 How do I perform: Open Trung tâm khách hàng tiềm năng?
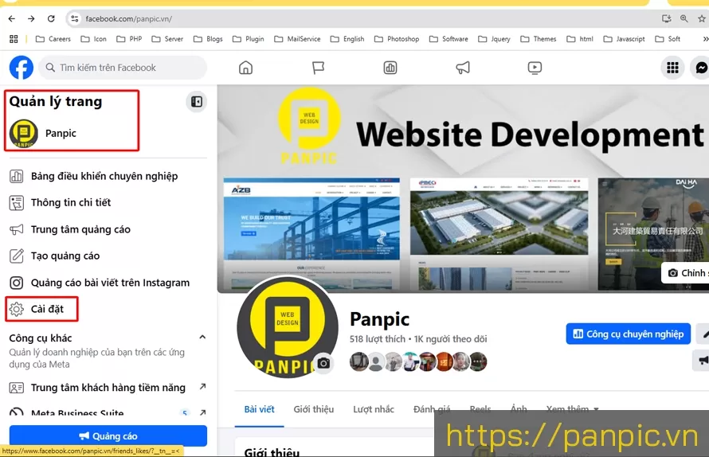pos(108,388)
